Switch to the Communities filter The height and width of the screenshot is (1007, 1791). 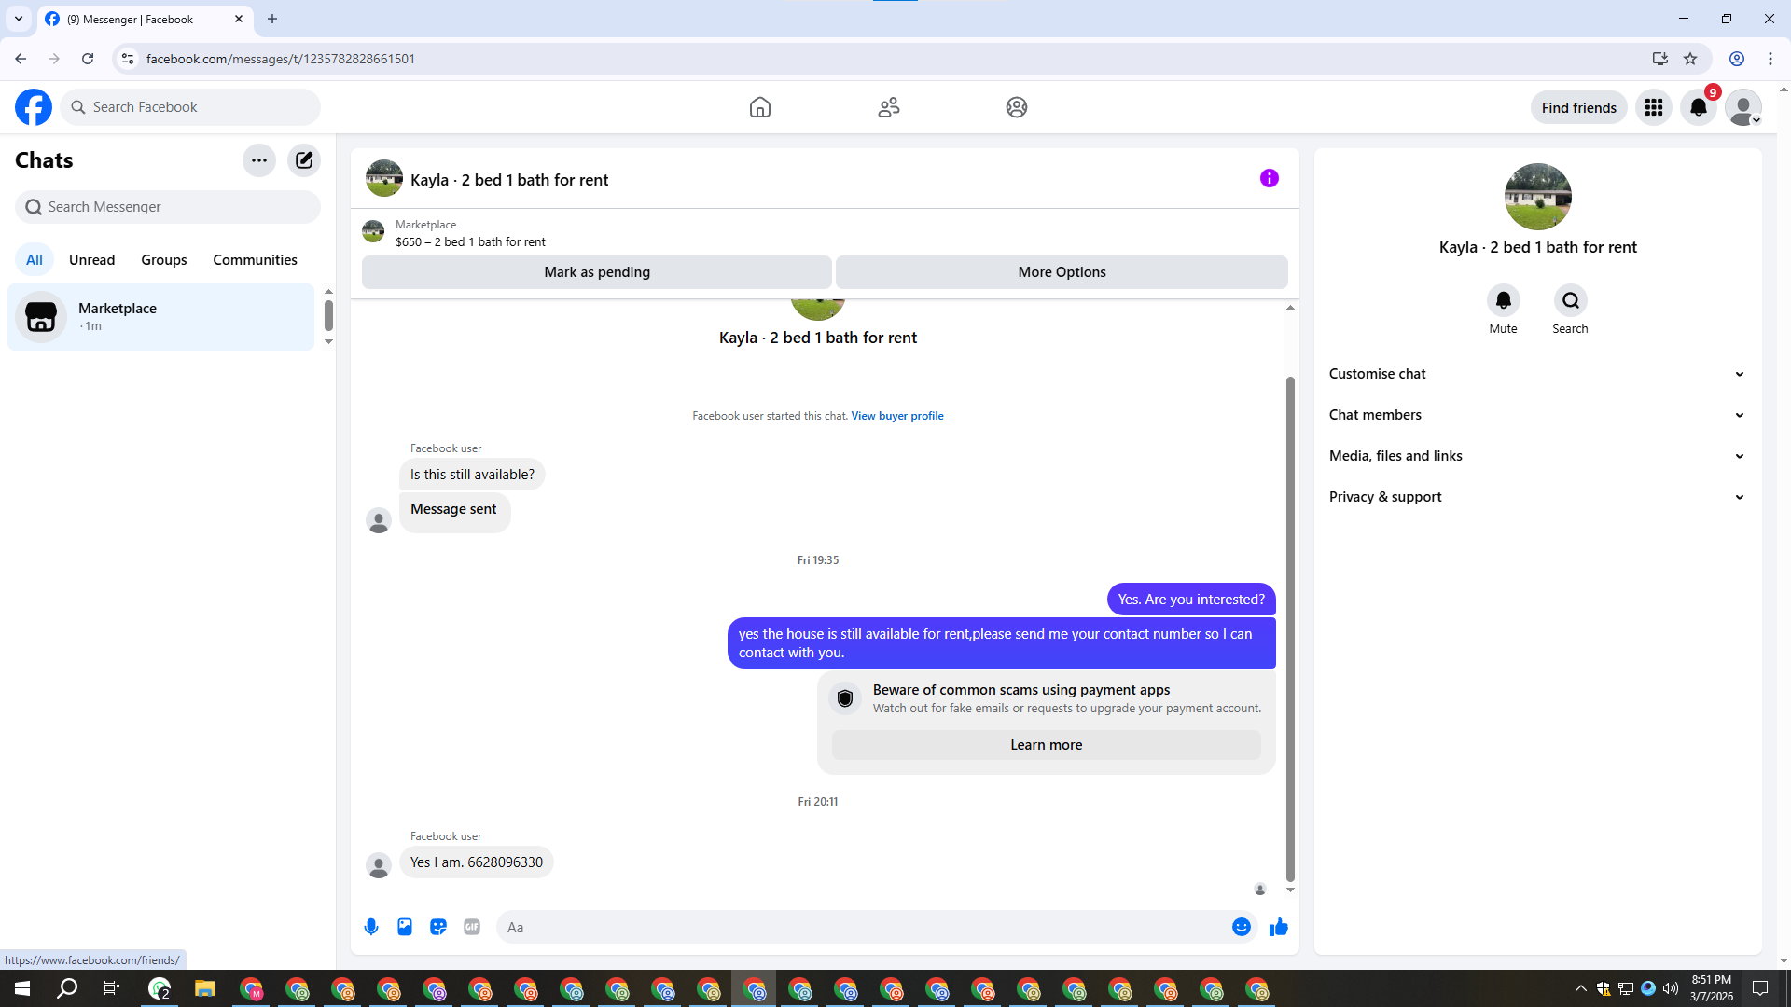pos(255,260)
